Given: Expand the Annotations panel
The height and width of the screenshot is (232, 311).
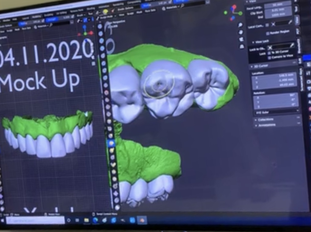Looking at the screenshot, I should pyautogui.click(x=256, y=125).
